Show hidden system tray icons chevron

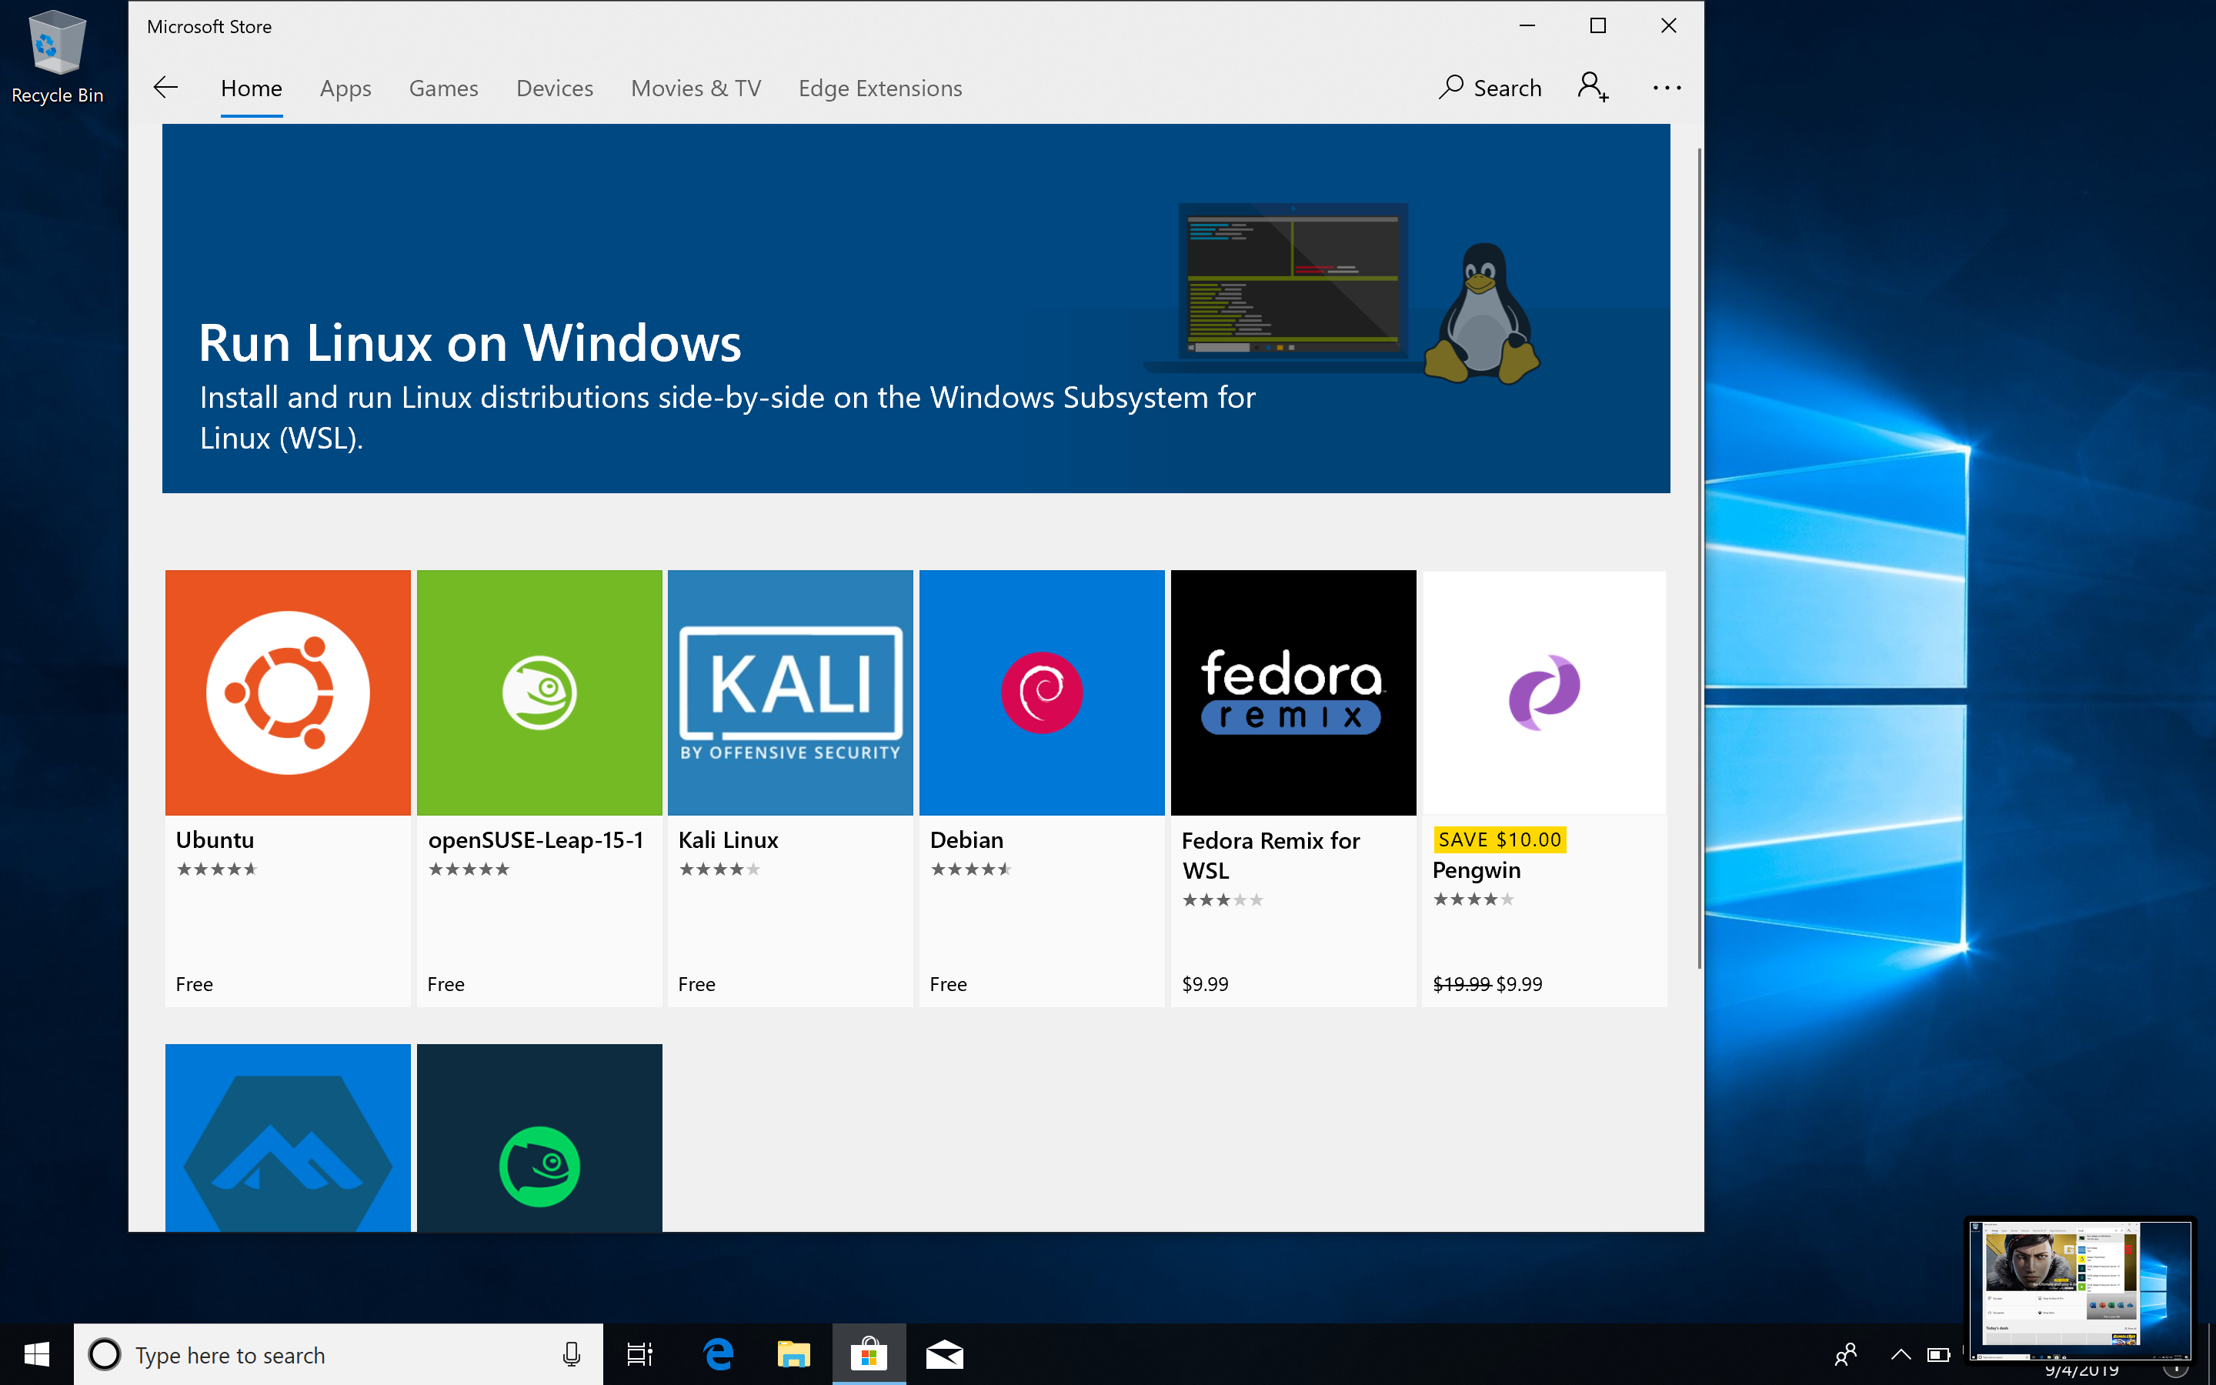(x=1900, y=1354)
